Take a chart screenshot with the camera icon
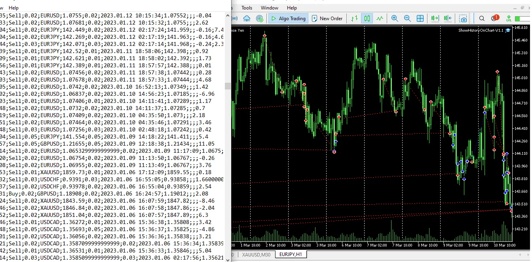Image resolution: width=532 pixels, height=262 pixels. coord(462,18)
